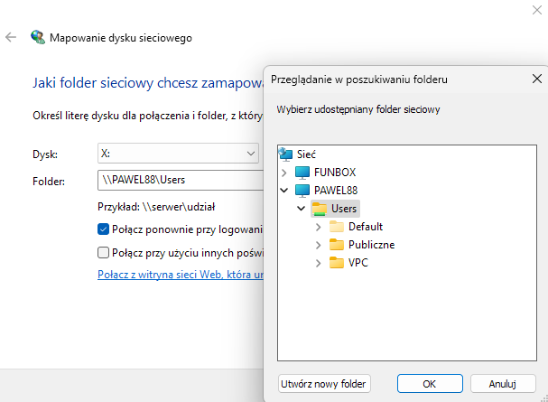Click the Sieć network root icon

point(286,154)
